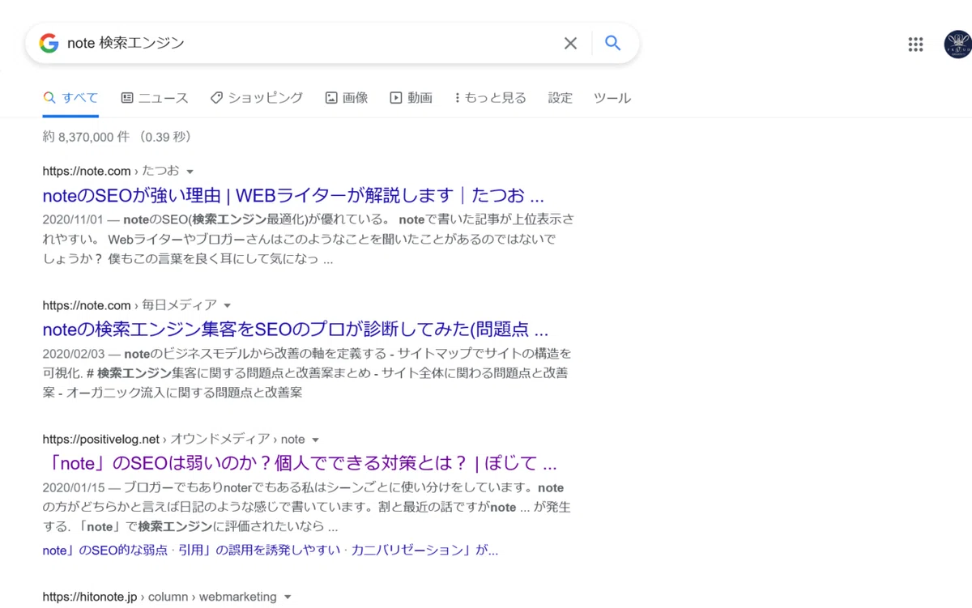Open the もっと見る menu
The image size is (972, 608).
[x=490, y=98]
